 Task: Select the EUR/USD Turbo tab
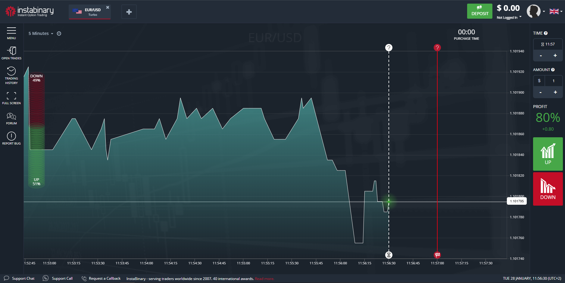click(89, 12)
